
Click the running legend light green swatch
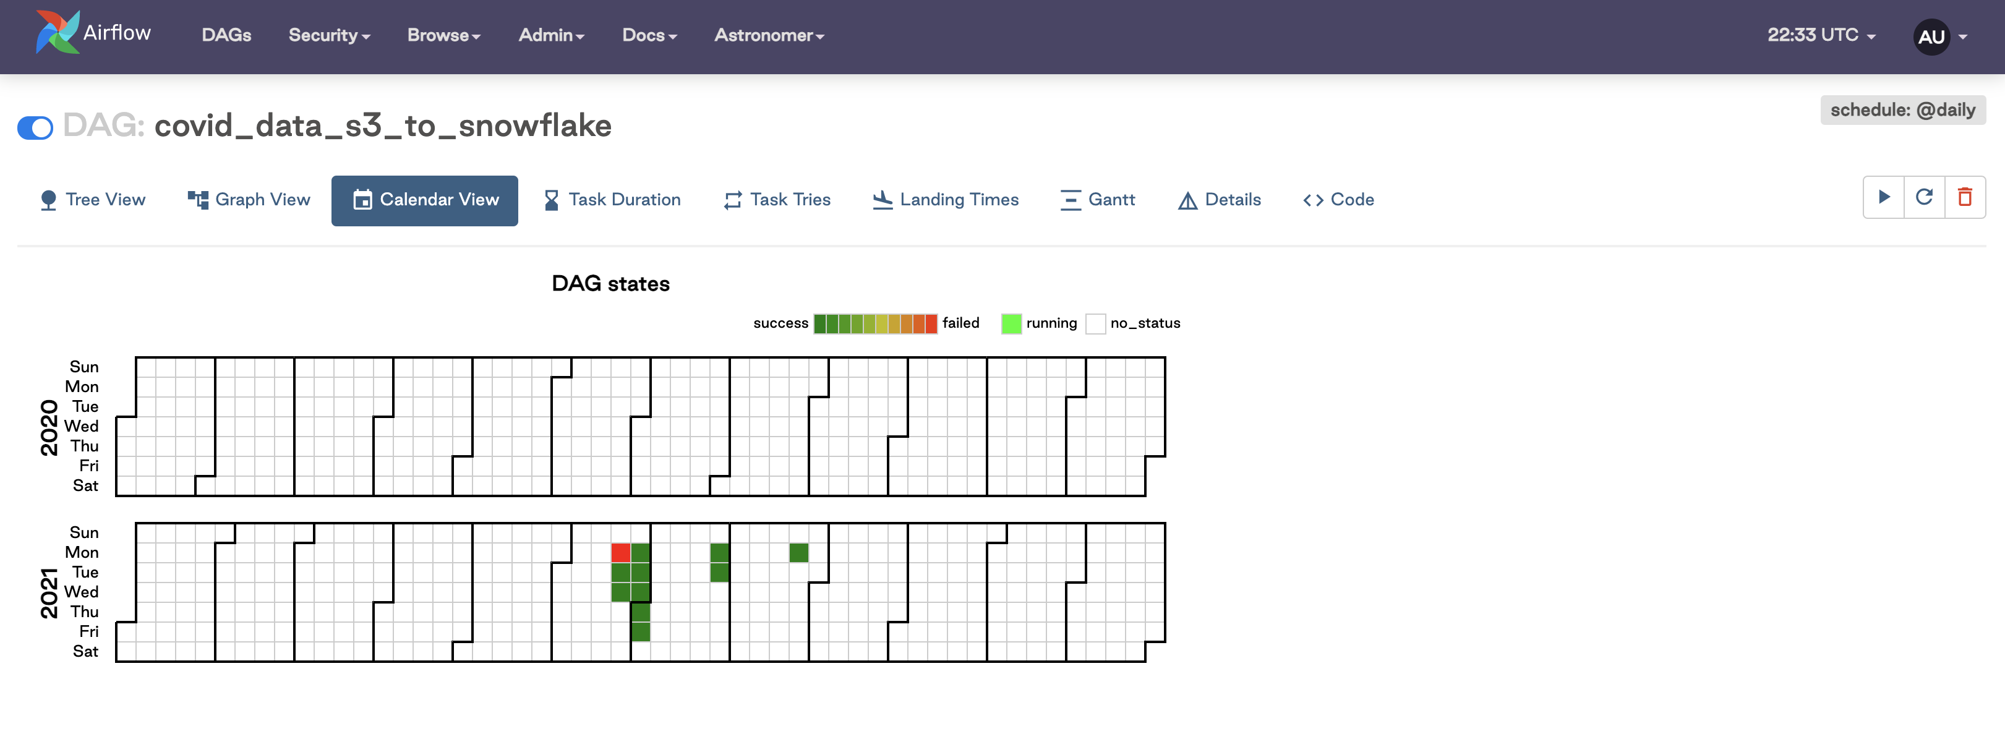pyautogui.click(x=1011, y=323)
